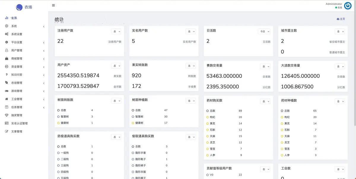This screenshot has height=179, width=356.
Task: Click the 主页 breadcrumb link at top right
Action: click(343, 19)
